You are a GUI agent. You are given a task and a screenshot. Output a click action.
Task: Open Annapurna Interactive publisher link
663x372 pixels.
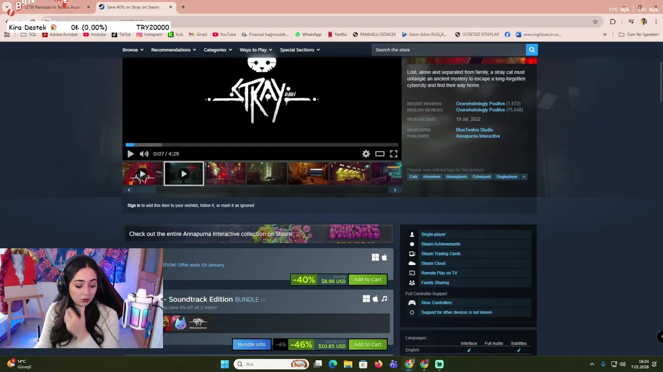(x=478, y=136)
